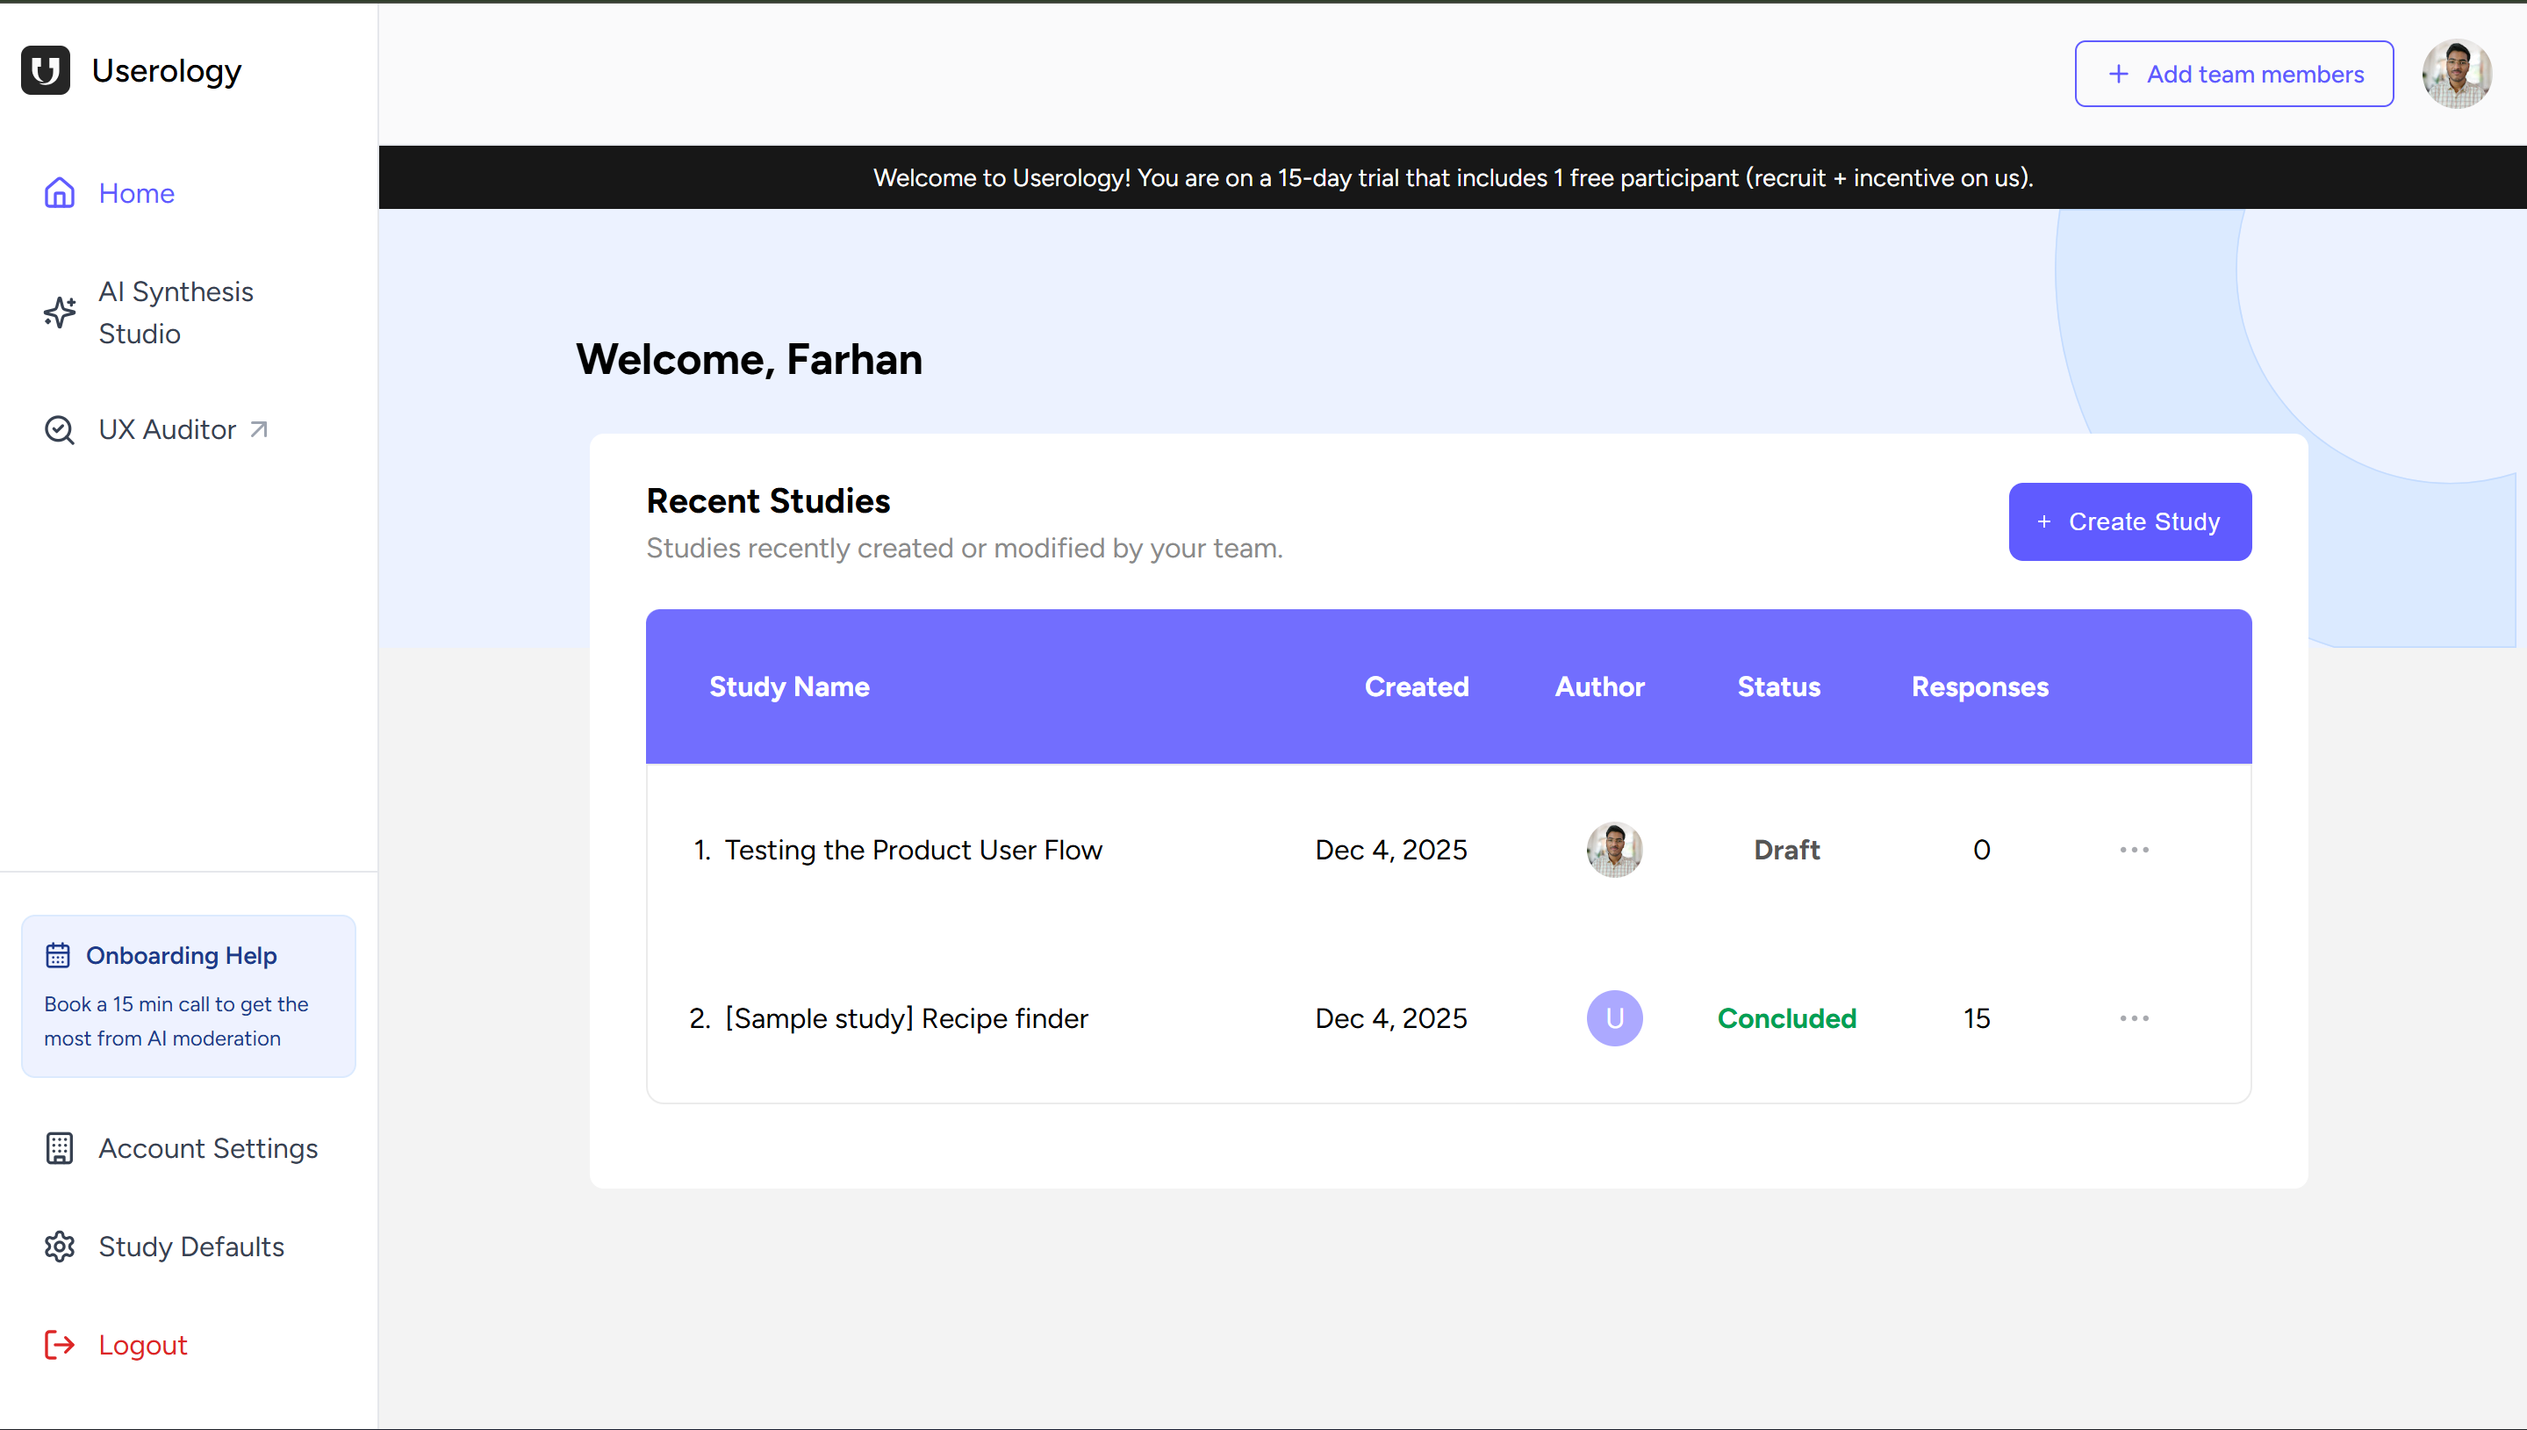Click the UX Auditor magnifier icon
2527x1430 pixels.
point(59,429)
